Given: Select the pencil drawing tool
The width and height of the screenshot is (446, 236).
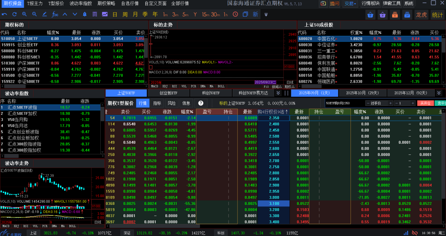Looking at the screenshot, I should [x=45, y=14].
